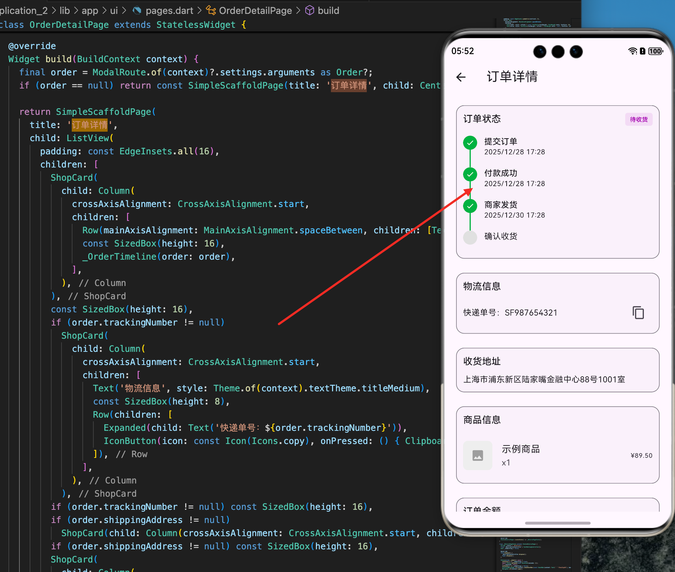Tap the battery 100 indicator on the phone
The image size is (675, 572).
tap(656, 51)
